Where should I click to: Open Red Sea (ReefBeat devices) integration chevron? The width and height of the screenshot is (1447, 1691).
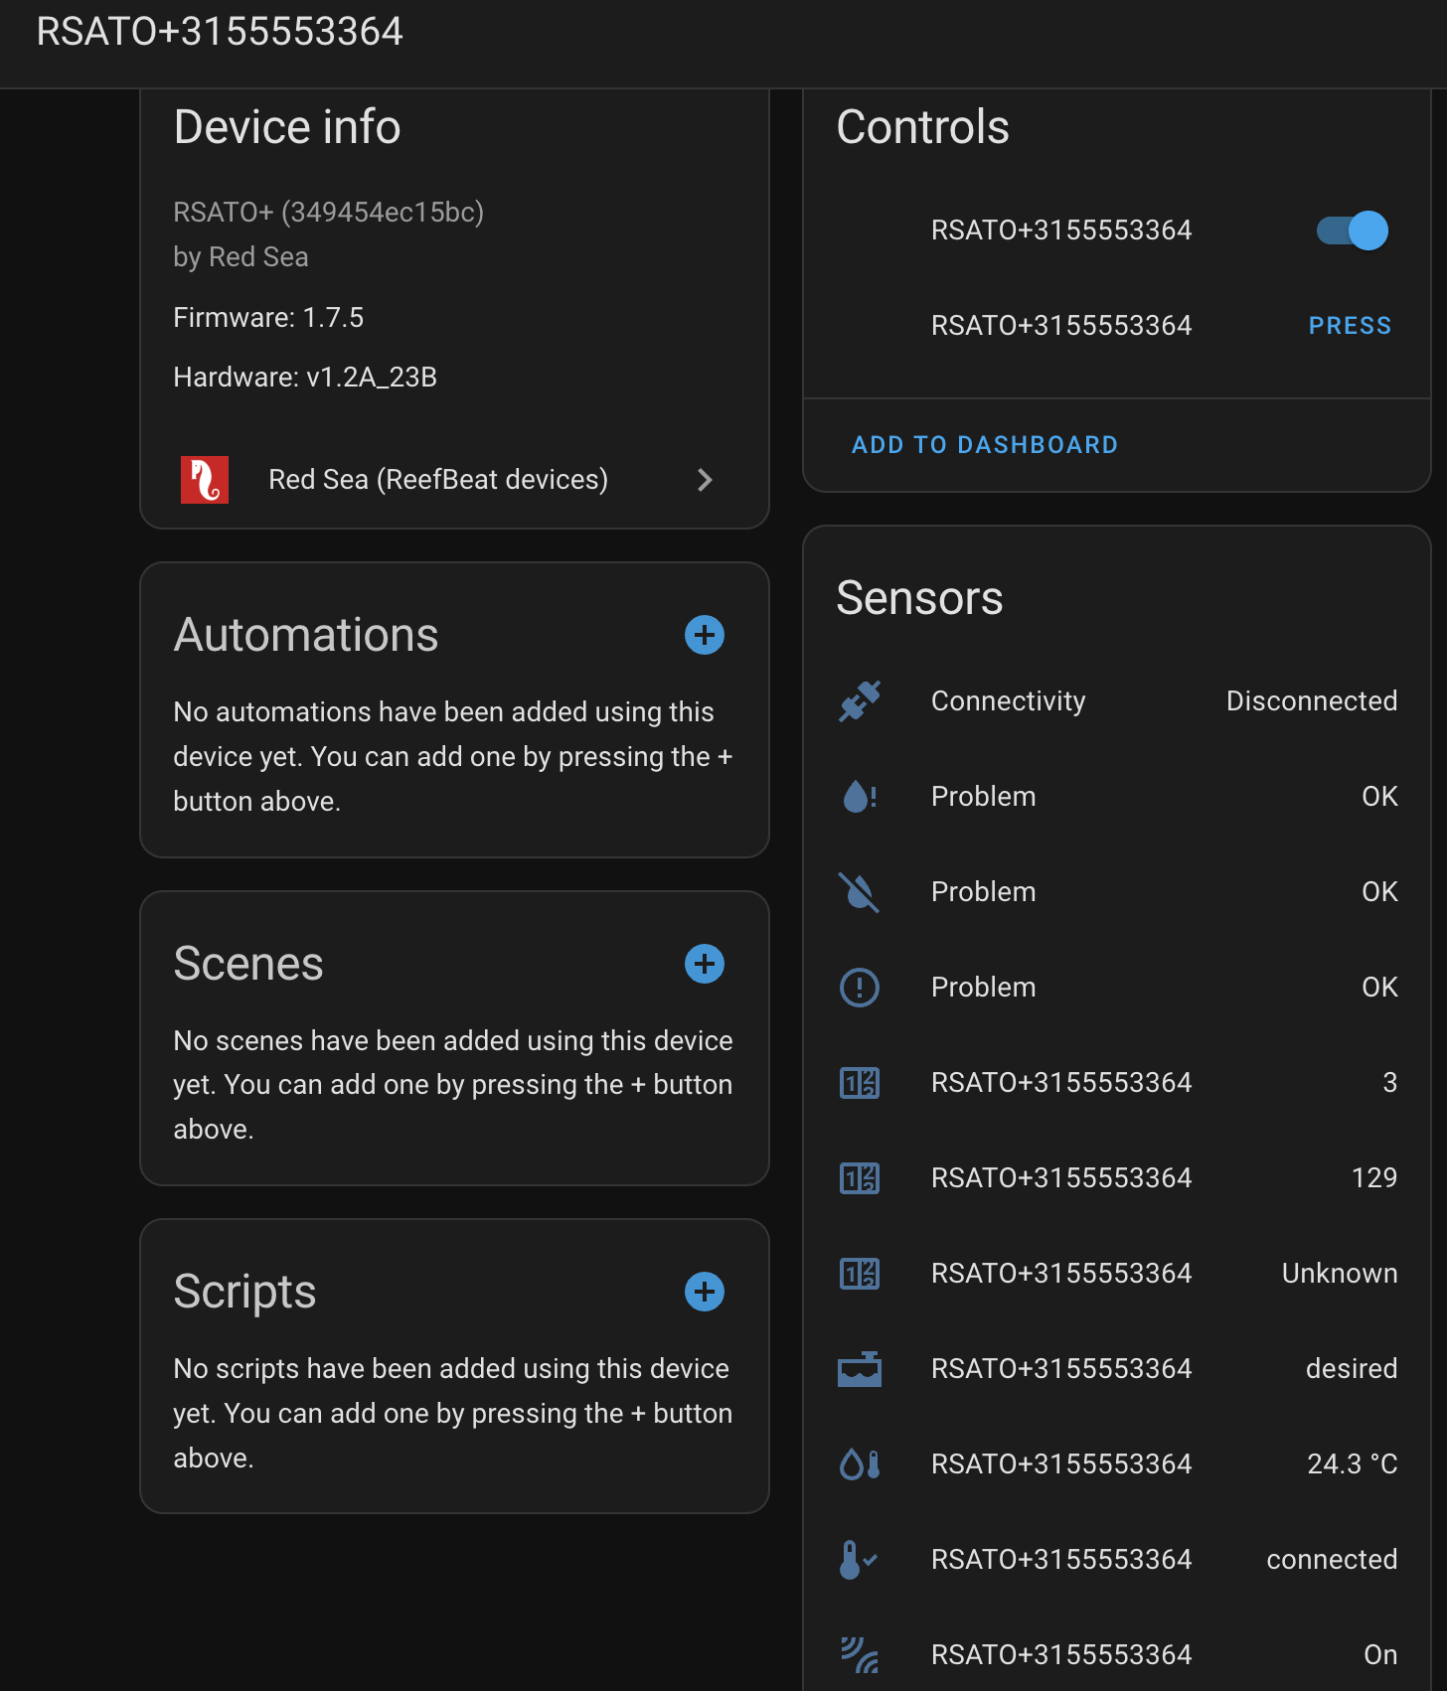pyautogui.click(x=705, y=480)
